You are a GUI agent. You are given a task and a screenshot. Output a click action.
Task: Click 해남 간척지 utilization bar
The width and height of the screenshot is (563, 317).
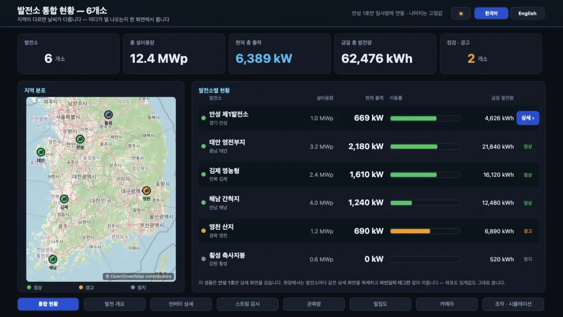(x=425, y=203)
